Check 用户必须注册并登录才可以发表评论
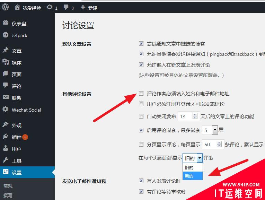Screen dimensions: 265x200 click(141, 104)
